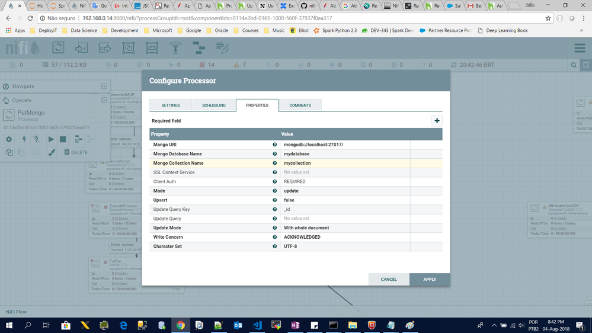Edit the mydatabase value
Viewport: 592px width, 333px height.
tap(345, 153)
